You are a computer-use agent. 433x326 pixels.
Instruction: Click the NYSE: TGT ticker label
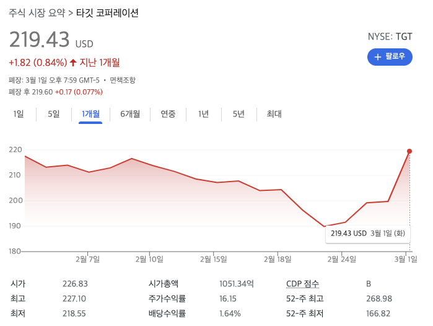click(390, 37)
